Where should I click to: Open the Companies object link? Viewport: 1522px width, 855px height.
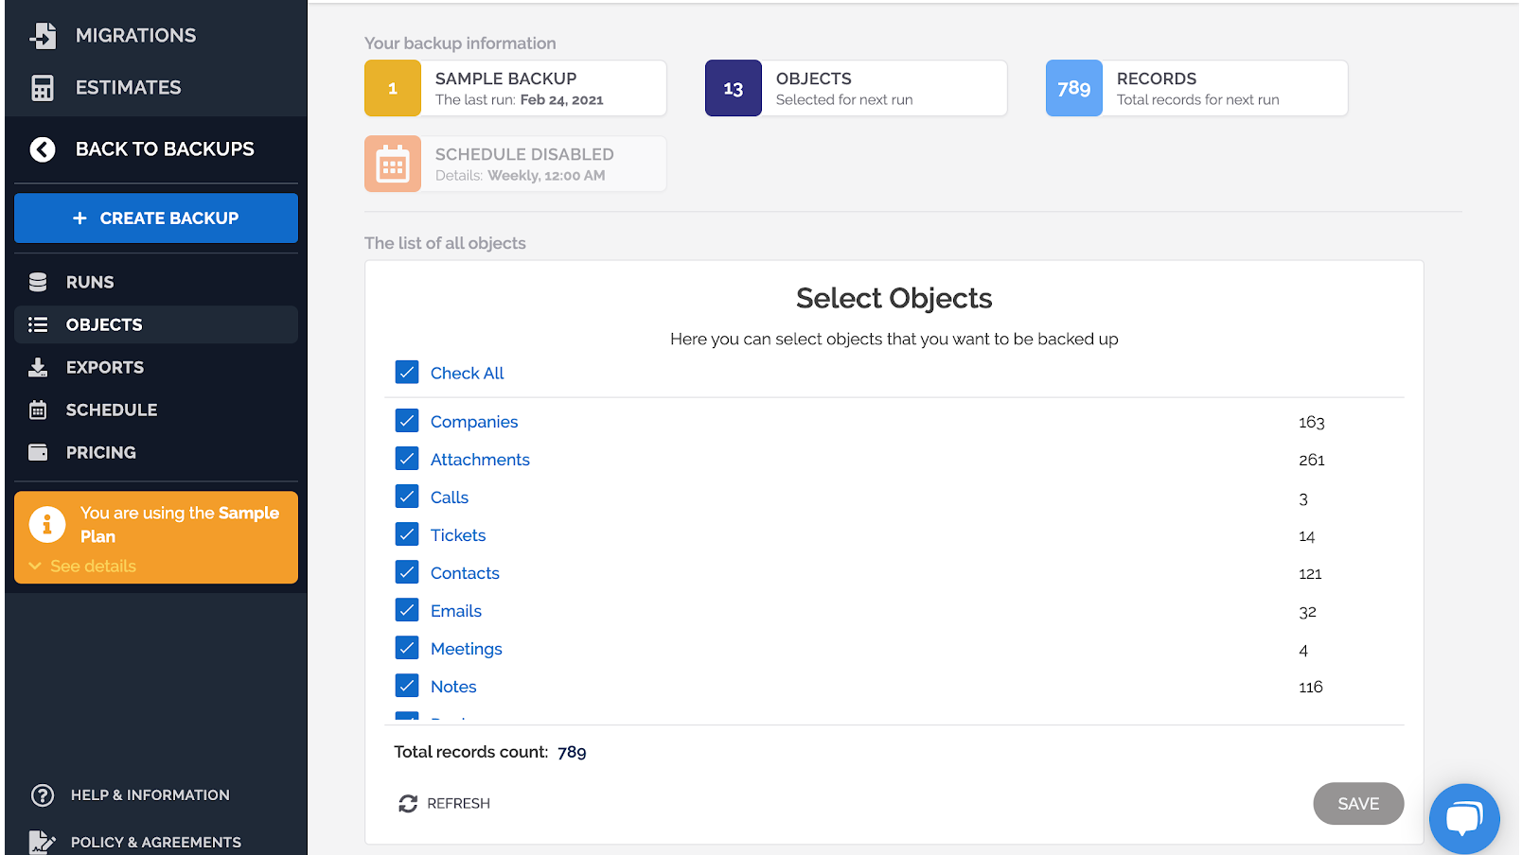pyautogui.click(x=474, y=422)
